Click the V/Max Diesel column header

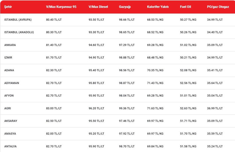click(98, 7)
